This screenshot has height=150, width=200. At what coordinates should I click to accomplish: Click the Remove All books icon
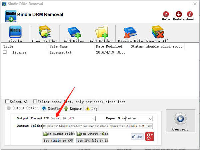pos(158,32)
